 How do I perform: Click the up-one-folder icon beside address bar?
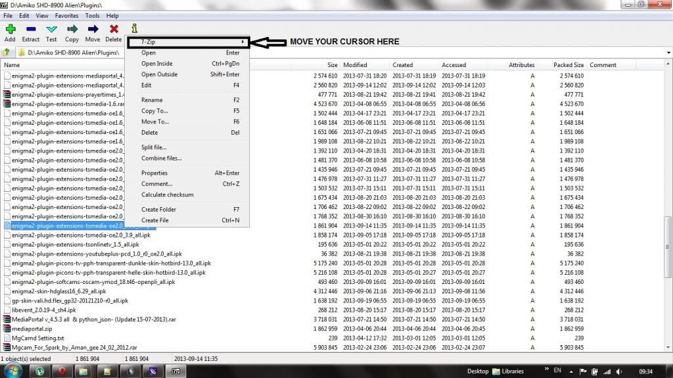click(6, 53)
